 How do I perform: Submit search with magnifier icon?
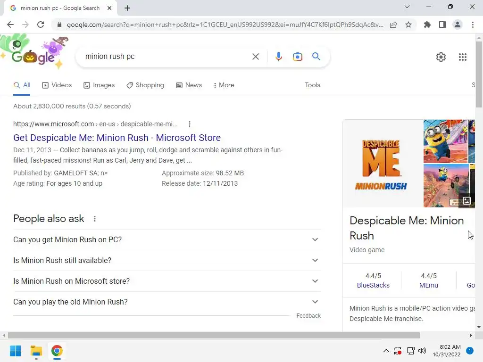316,57
